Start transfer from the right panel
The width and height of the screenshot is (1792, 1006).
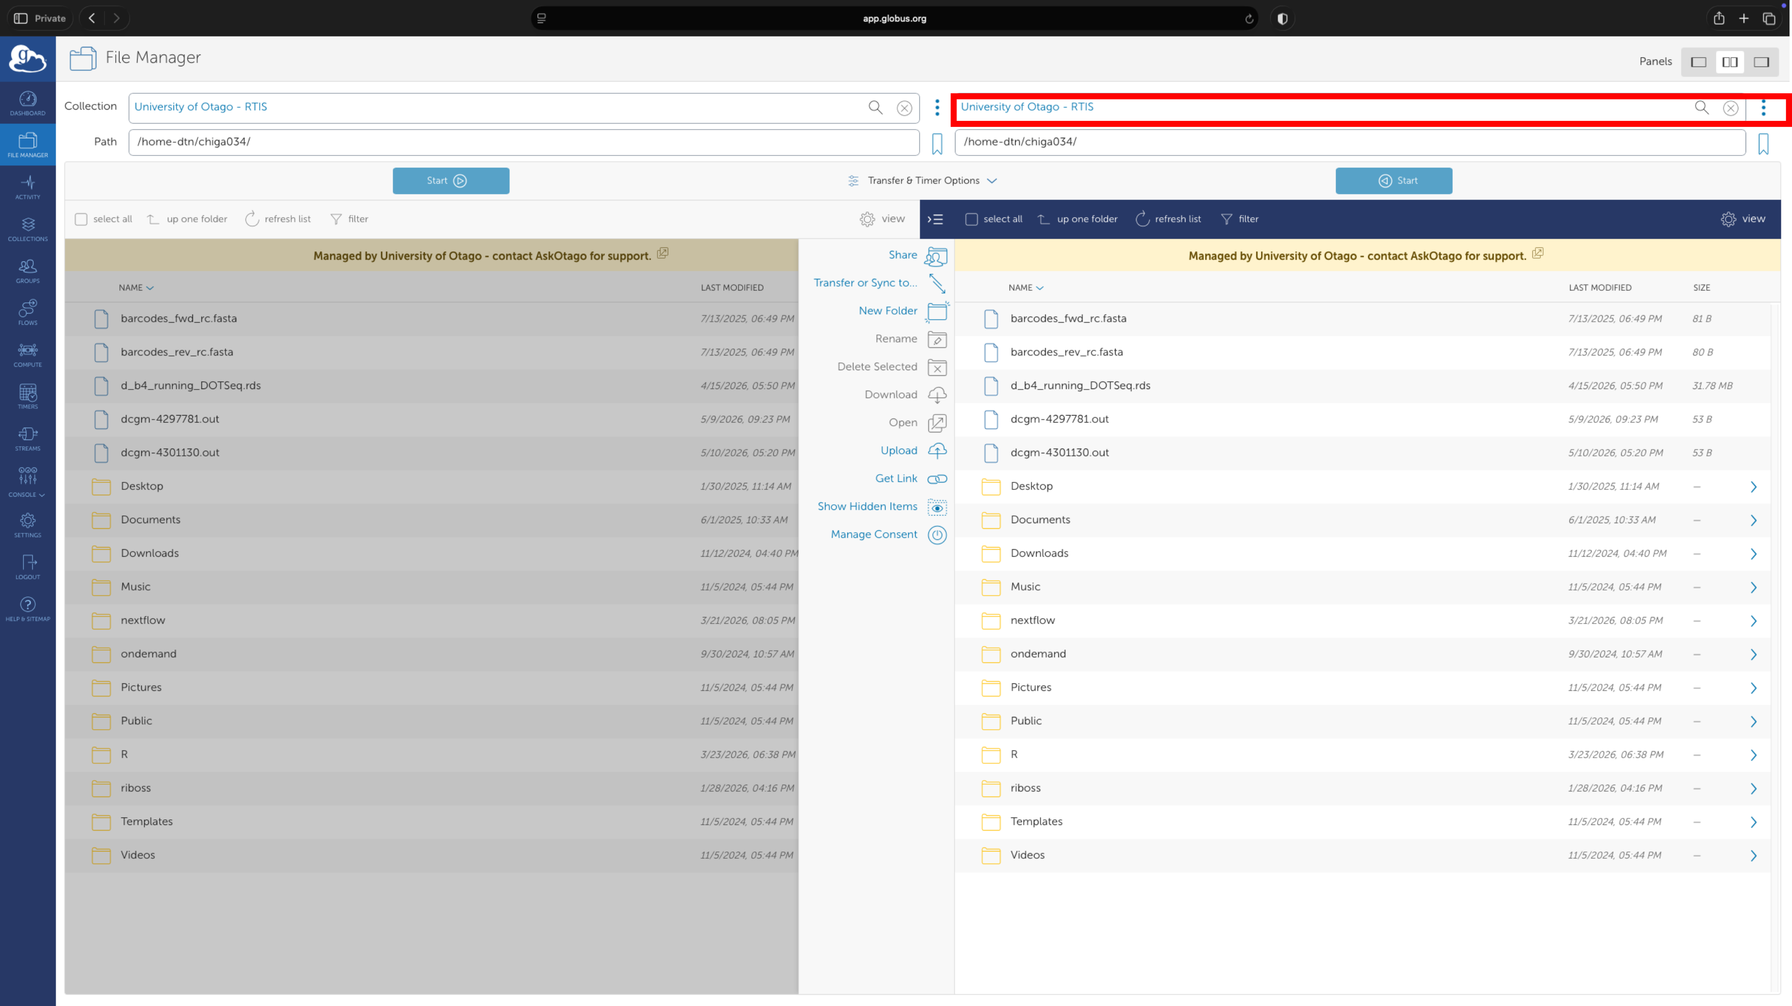(x=1394, y=181)
